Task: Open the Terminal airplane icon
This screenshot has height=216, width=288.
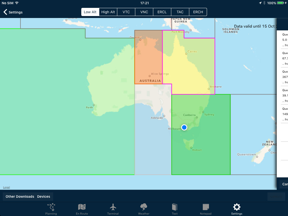Action: [113, 207]
